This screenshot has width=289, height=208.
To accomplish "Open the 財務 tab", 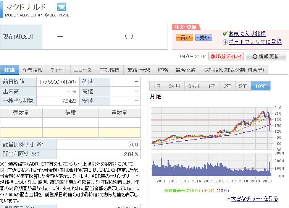I will (163, 70).
